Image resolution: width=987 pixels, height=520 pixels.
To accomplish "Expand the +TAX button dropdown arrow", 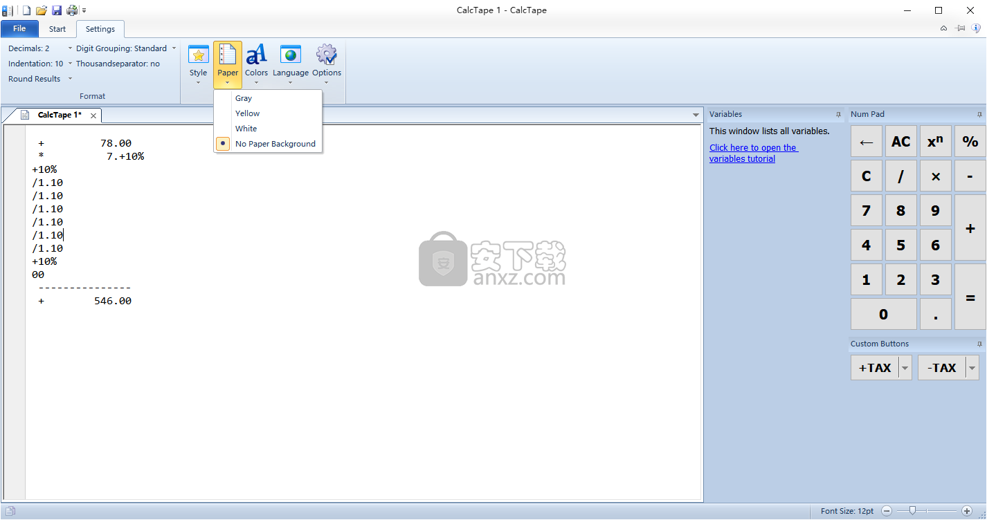I will point(905,368).
